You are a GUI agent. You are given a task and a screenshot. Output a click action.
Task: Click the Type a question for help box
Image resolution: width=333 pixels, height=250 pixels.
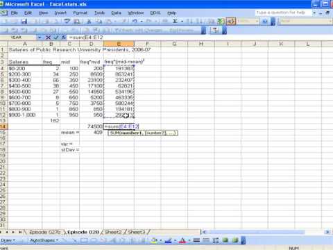coord(283,12)
